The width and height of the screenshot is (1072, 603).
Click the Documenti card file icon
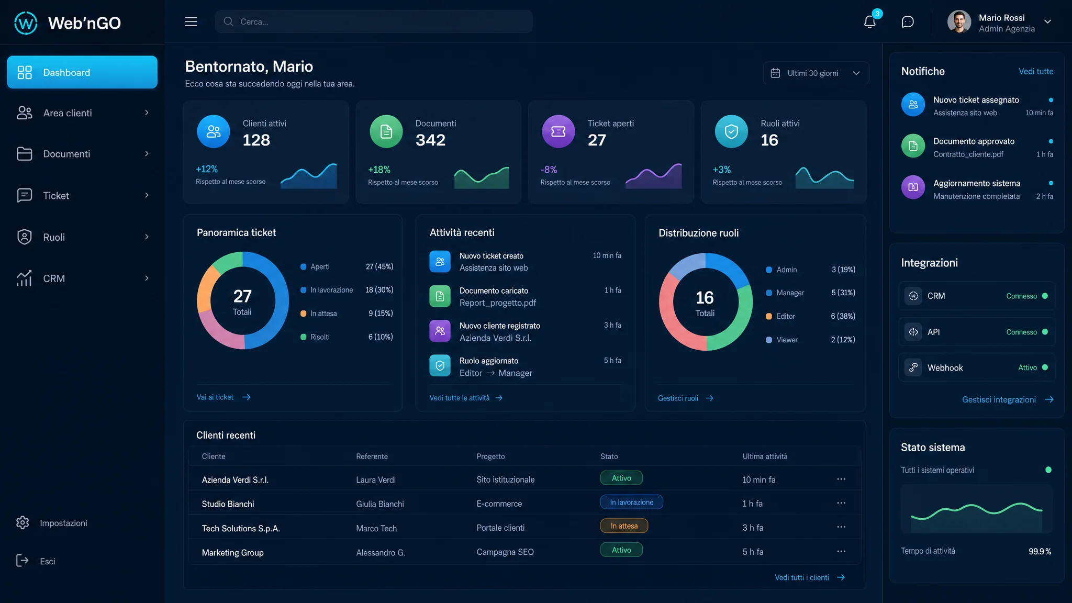coord(386,131)
